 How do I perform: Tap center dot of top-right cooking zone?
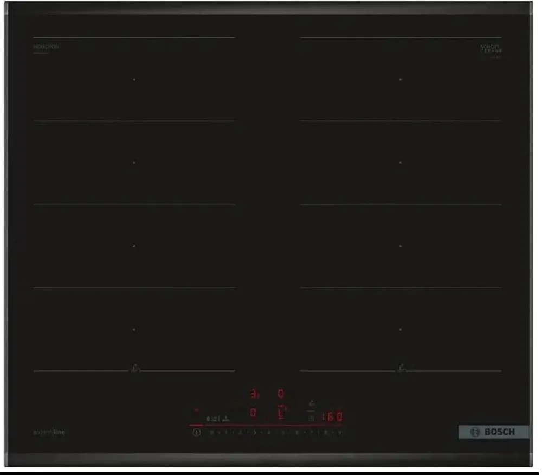pos(401,80)
